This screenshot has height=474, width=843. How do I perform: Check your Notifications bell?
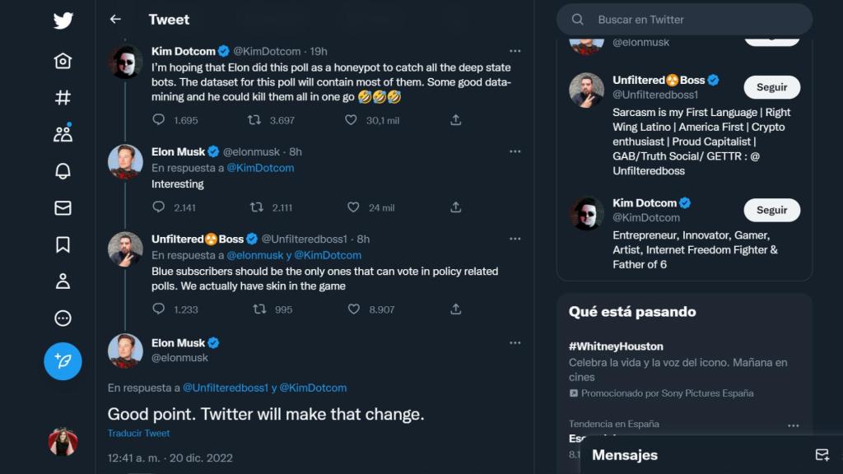pos(63,170)
